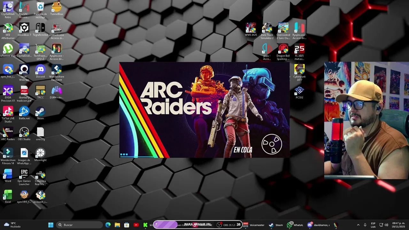409x230 pixels.
Task: Open Microsoft Edge from the taskbar
Action: [108, 225]
